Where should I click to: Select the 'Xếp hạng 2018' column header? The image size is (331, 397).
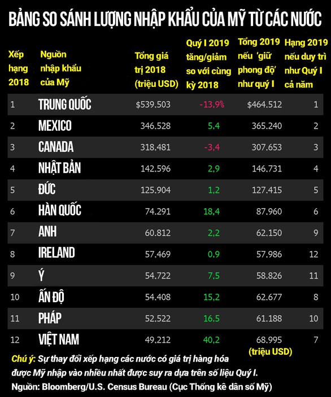tap(18, 68)
